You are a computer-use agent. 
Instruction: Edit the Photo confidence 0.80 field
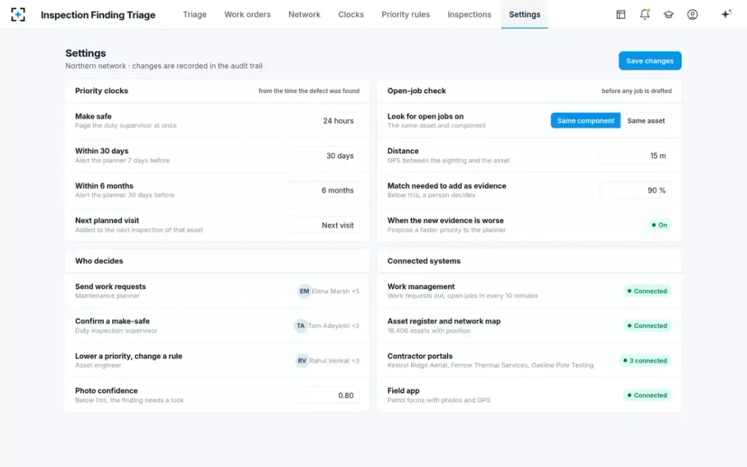click(324, 395)
